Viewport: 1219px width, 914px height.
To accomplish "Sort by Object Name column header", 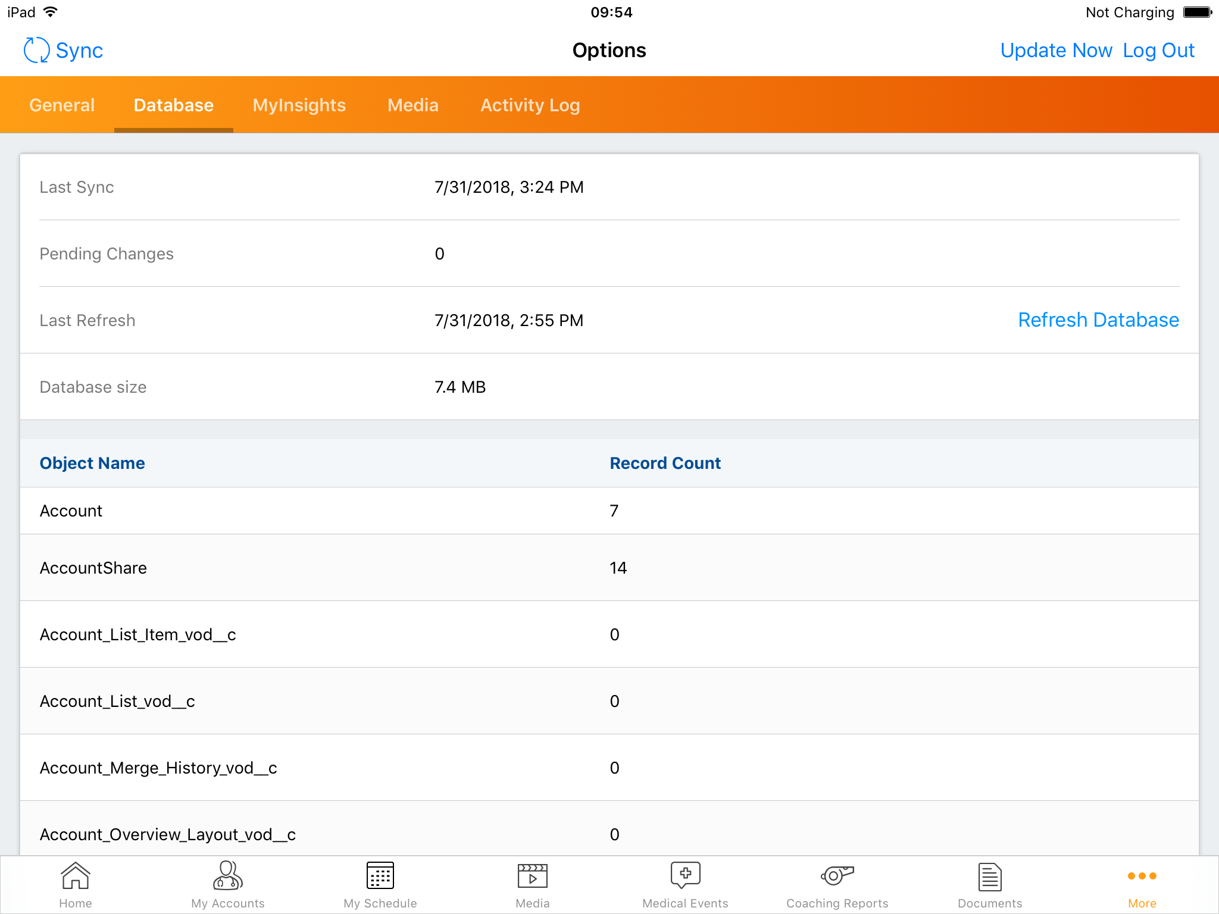I will pyautogui.click(x=92, y=463).
